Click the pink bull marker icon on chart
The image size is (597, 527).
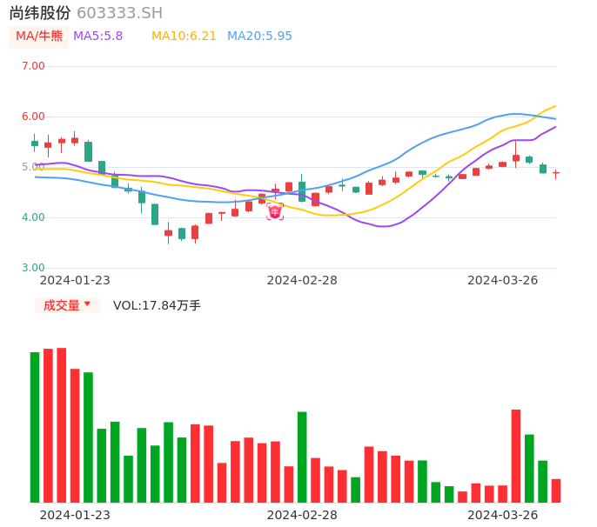tap(275, 210)
